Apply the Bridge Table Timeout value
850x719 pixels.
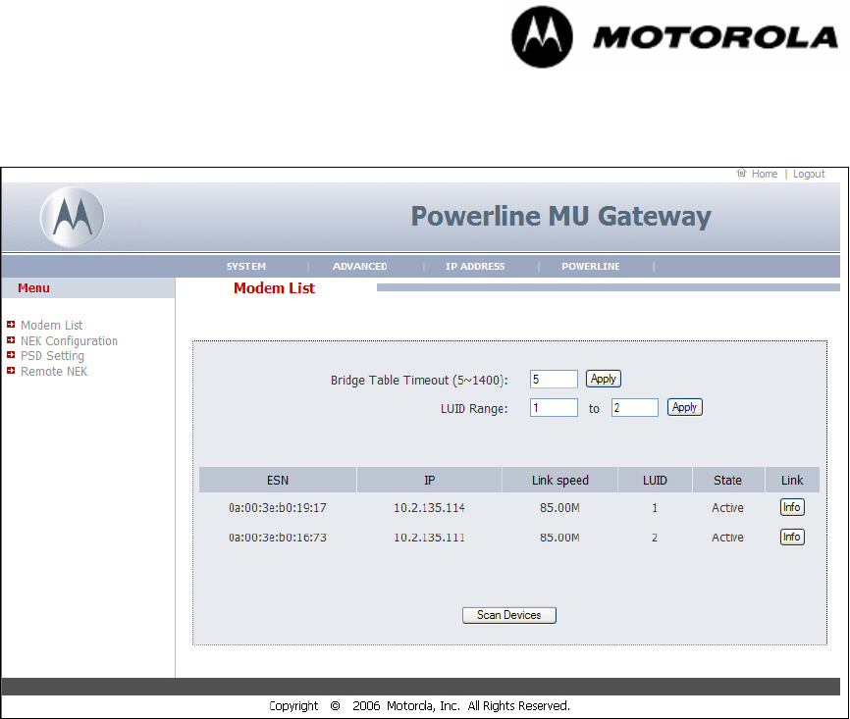(604, 379)
